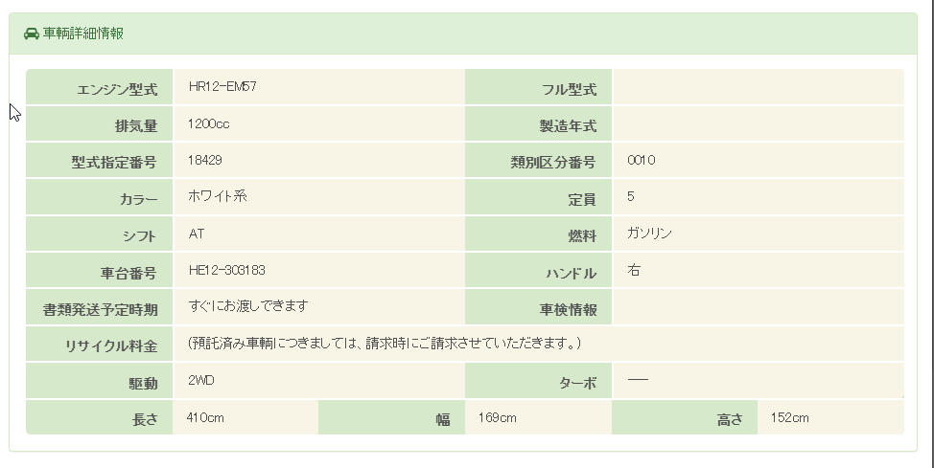
Task: Click the ガソリン fuel value
Action: tap(650, 234)
